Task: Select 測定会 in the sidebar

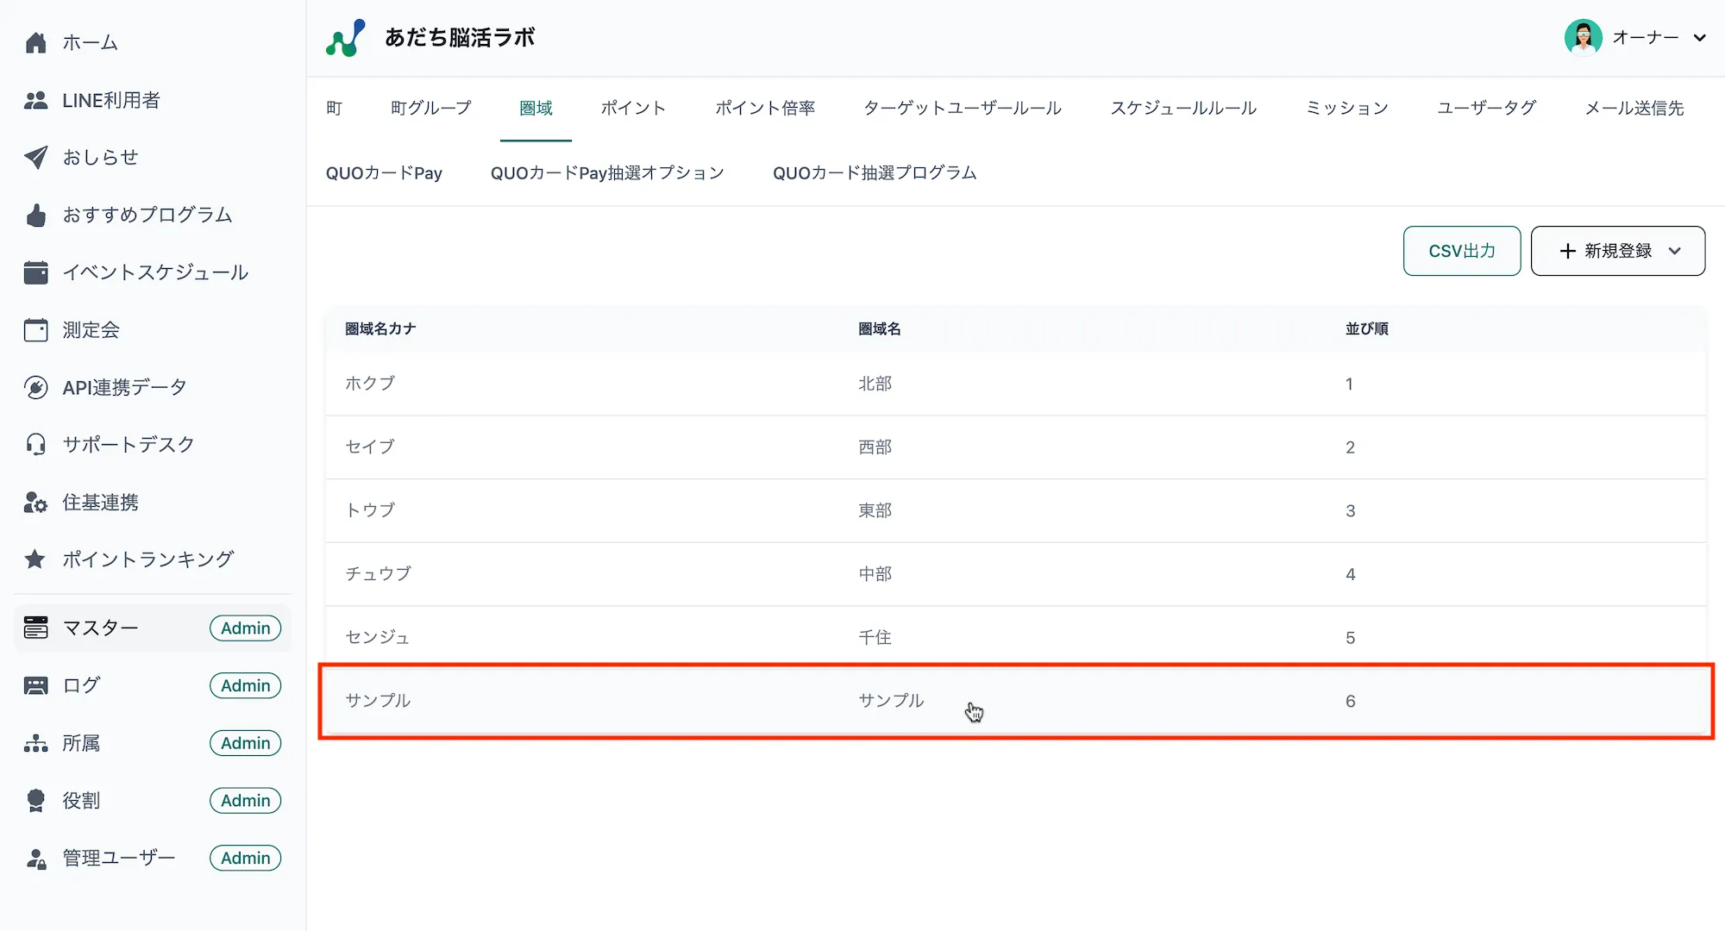Action: pyautogui.click(x=90, y=329)
